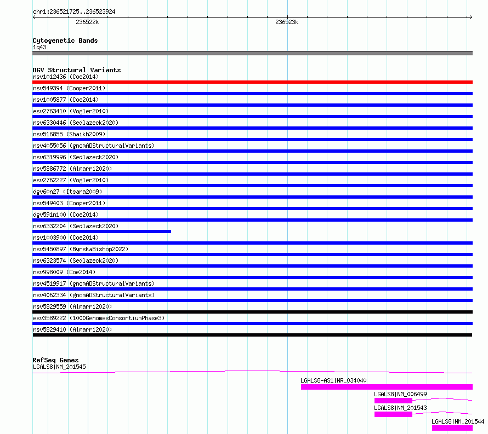Image resolution: width=488 pixels, height=434 pixels.
Task: Select the black nsv5829559 variant bar
Action: [x=252, y=312]
